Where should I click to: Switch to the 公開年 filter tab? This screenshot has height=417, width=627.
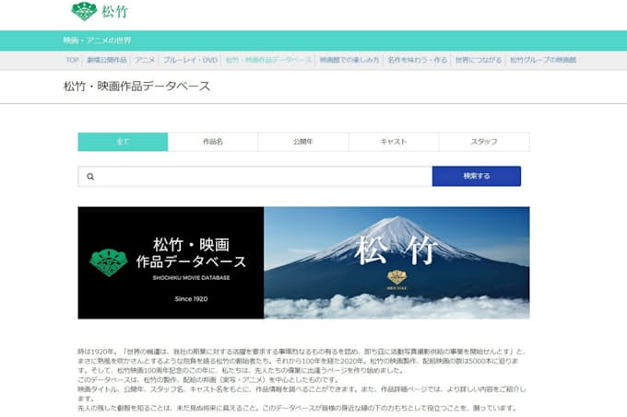[303, 142]
